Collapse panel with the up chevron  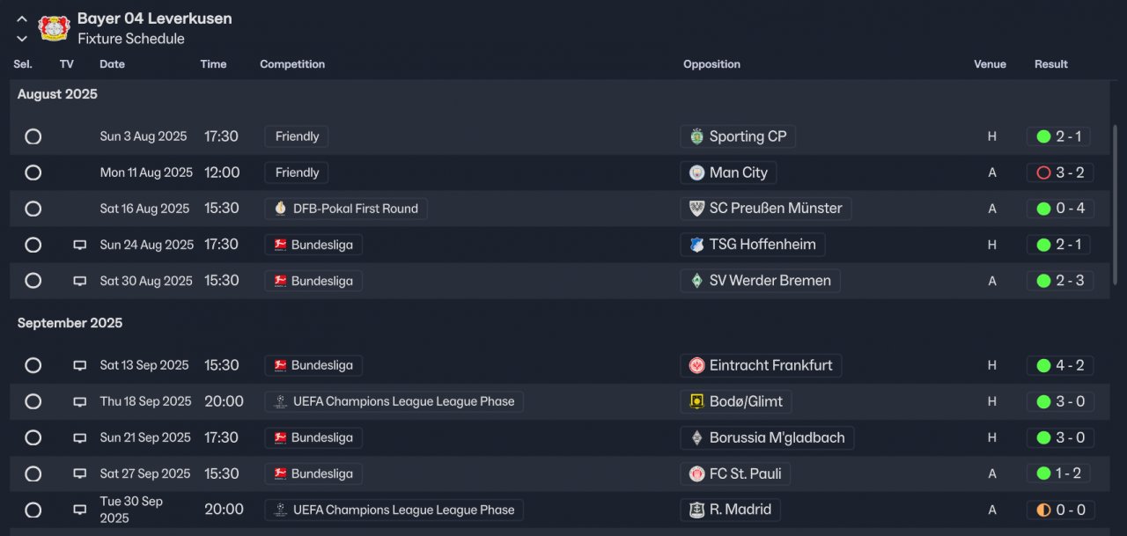pyautogui.click(x=22, y=19)
